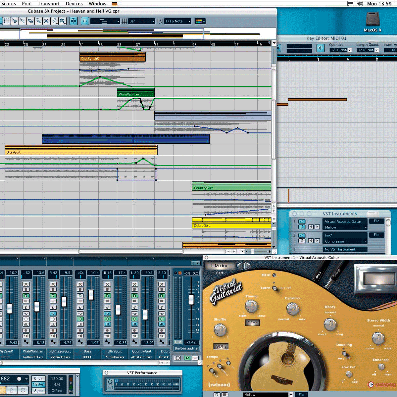Select the Zoom tool in the toolbar
This screenshot has width=397, height=397.
pos(38,21)
